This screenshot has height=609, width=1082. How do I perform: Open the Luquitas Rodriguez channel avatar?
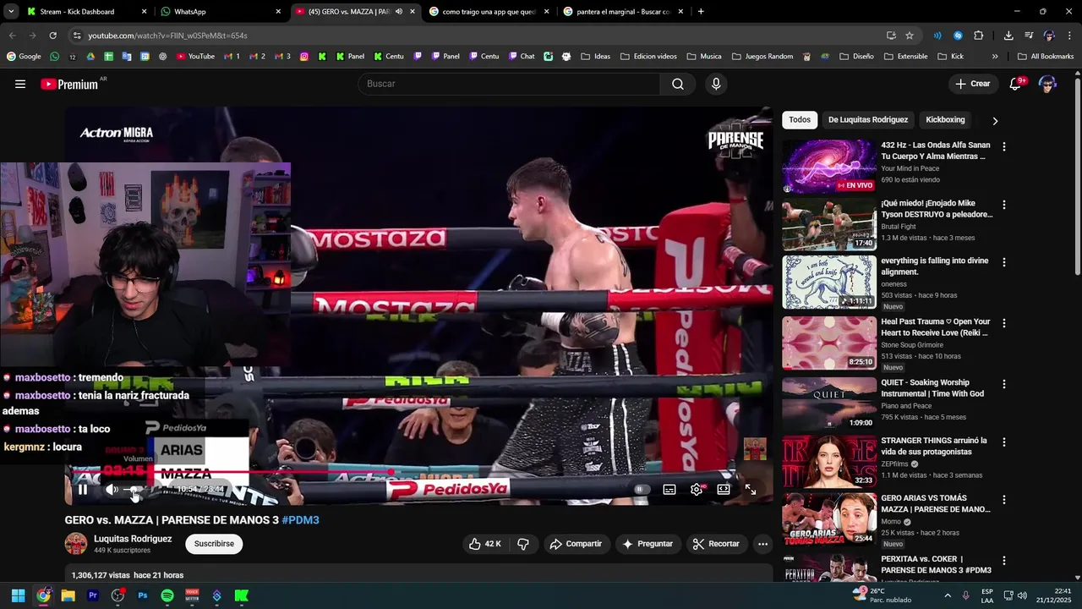76,544
